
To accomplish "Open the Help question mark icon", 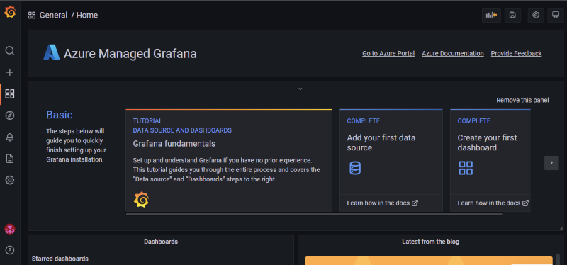I will point(10,250).
